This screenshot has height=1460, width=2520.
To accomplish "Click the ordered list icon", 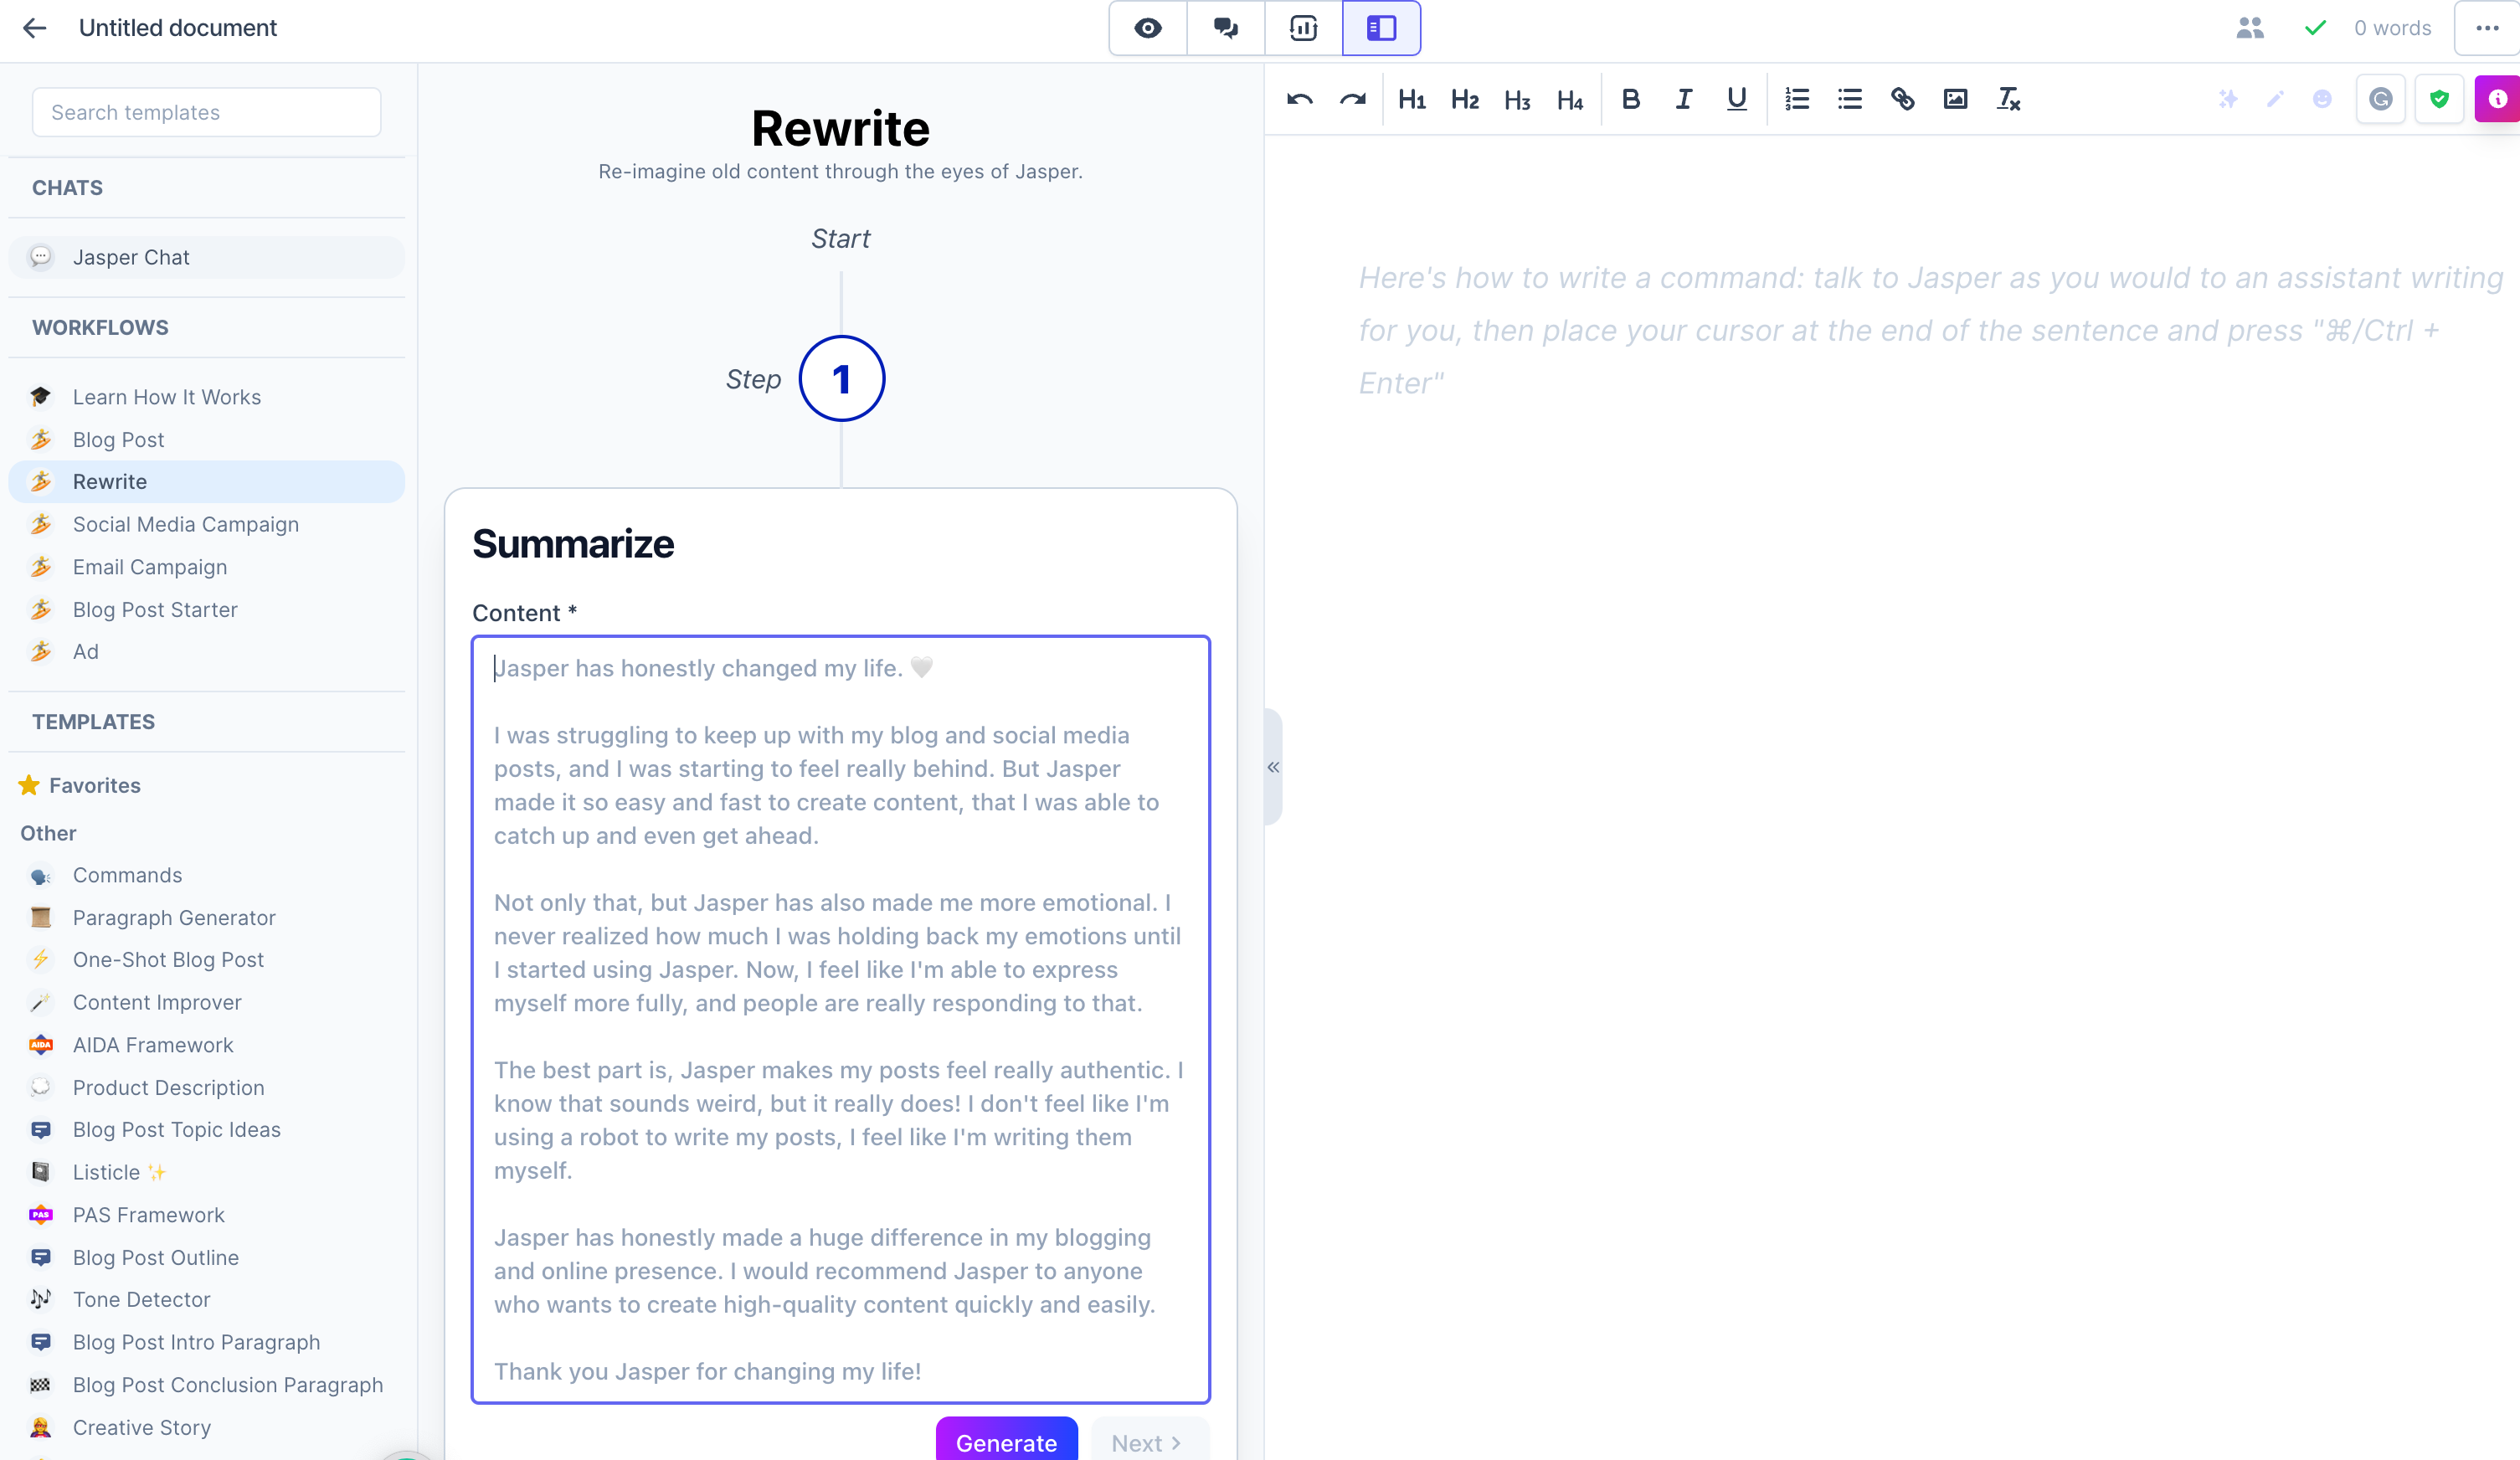I will coord(1797,99).
